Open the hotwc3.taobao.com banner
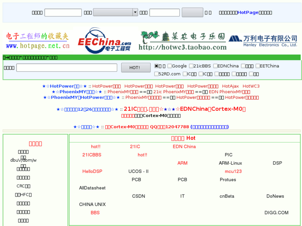The image size is (302, 226). click(x=182, y=41)
